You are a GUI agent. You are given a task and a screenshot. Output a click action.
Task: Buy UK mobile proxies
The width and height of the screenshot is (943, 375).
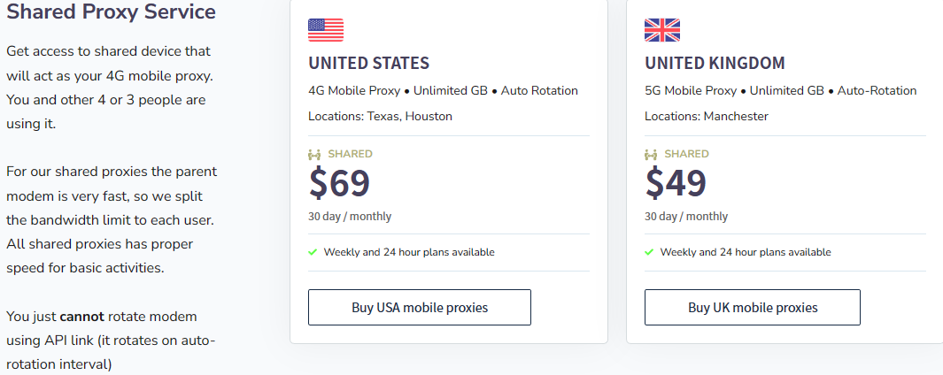[x=753, y=308]
